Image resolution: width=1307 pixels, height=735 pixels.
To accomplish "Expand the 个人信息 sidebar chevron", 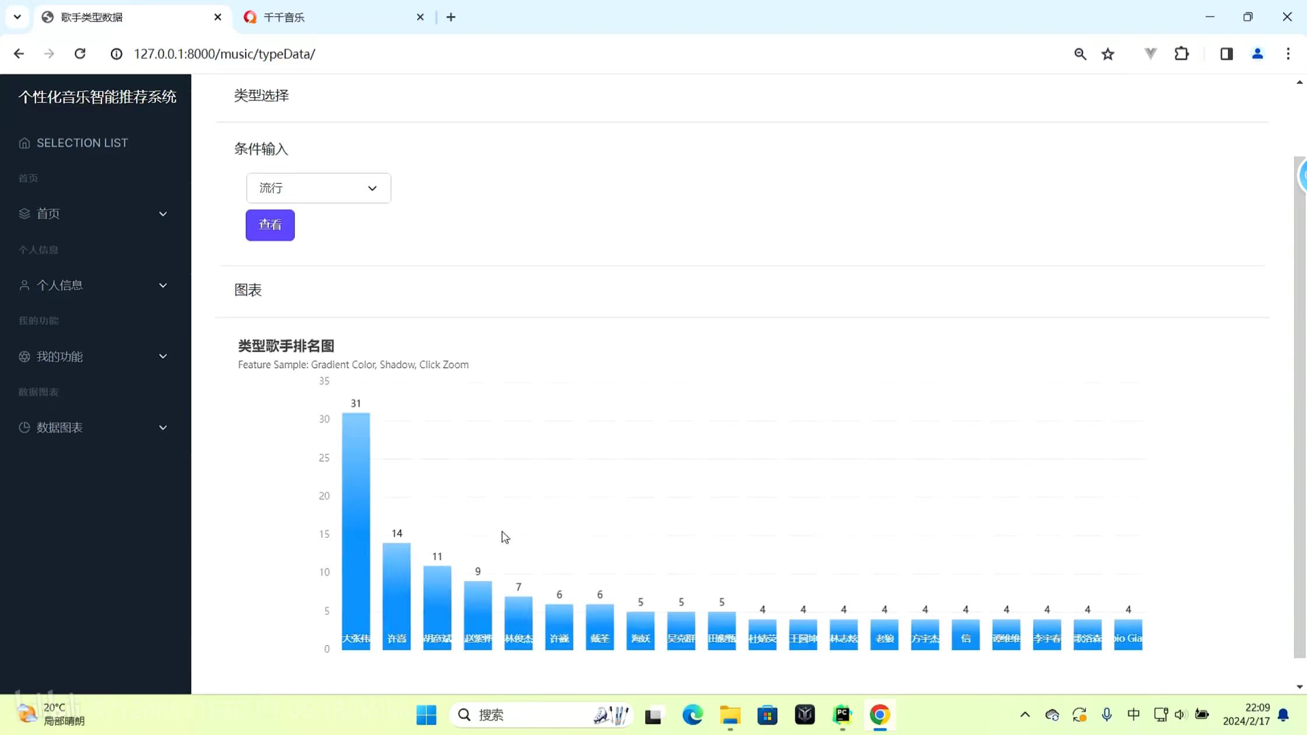I will click(163, 285).
